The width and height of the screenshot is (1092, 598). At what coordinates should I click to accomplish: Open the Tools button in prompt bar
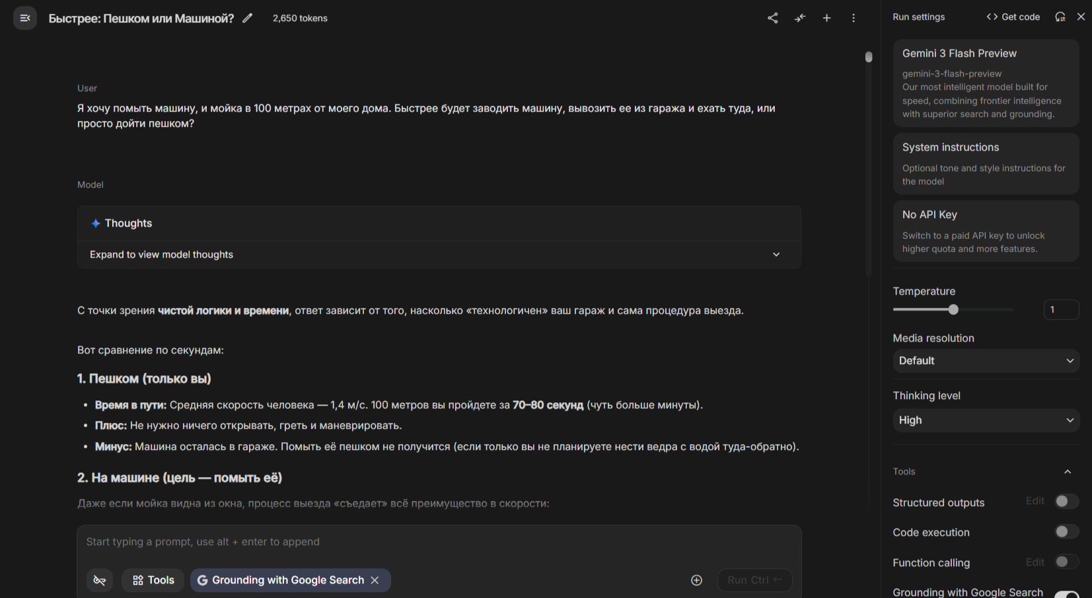pos(153,580)
